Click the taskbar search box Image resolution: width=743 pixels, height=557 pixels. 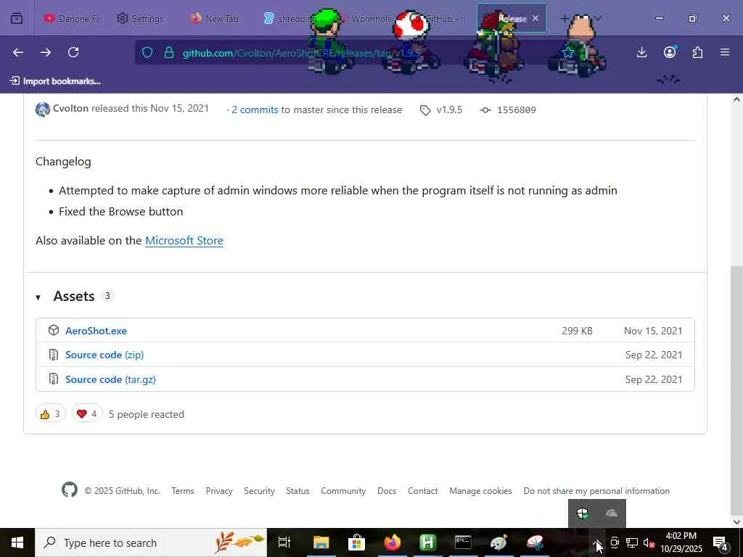pos(151,542)
